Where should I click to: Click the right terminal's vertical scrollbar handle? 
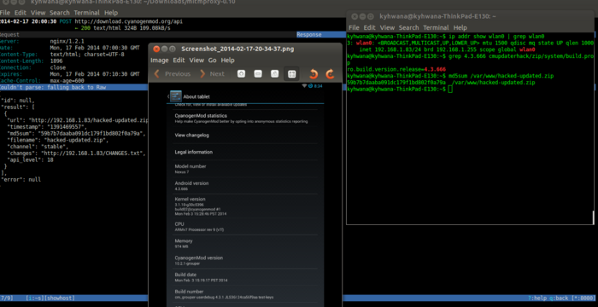[593, 217]
